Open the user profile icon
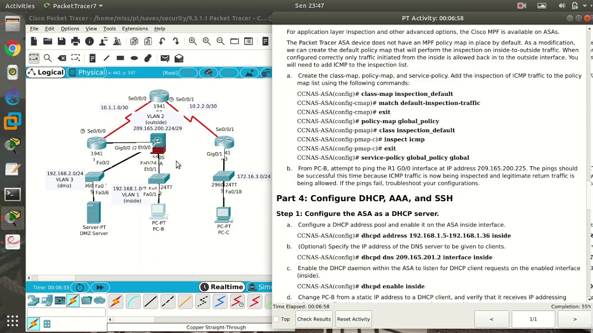This screenshot has height=333, width=593. 103,42
